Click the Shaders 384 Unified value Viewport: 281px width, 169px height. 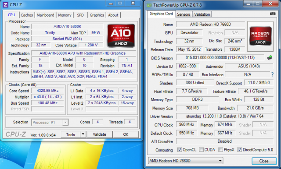pyautogui.click(x=195, y=83)
